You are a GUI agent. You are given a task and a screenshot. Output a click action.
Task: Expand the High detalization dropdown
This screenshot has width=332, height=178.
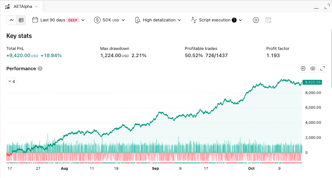coord(179,20)
